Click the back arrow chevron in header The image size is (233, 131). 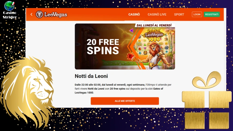31,14
